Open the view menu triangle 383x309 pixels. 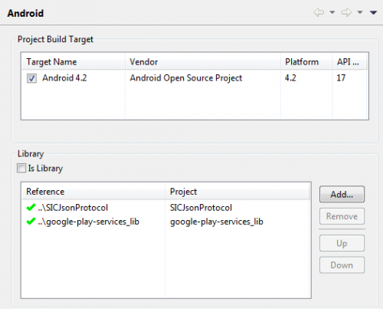click(374, 12)
